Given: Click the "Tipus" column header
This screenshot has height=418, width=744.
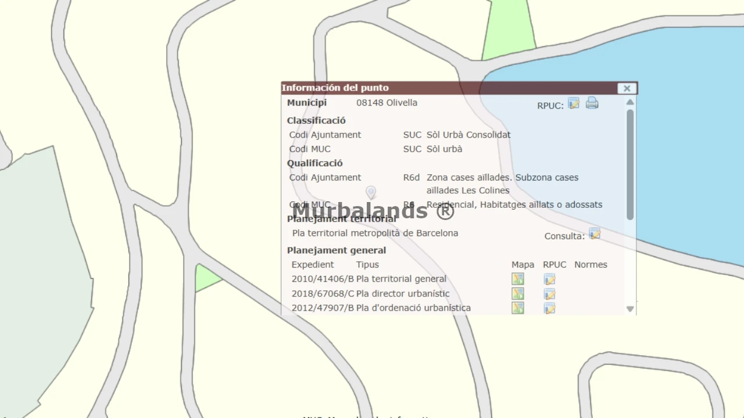Looking at the screenshot, I should click(x=367, y=265).
